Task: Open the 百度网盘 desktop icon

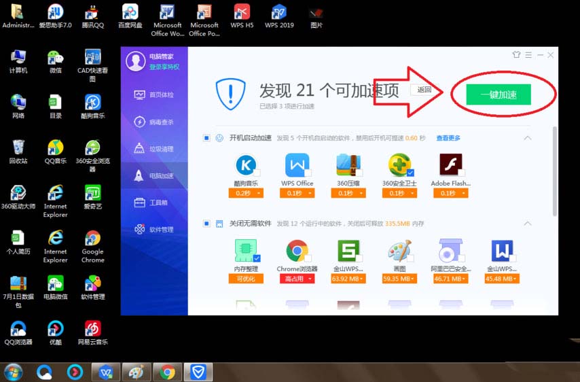Action: click(130, 17)
